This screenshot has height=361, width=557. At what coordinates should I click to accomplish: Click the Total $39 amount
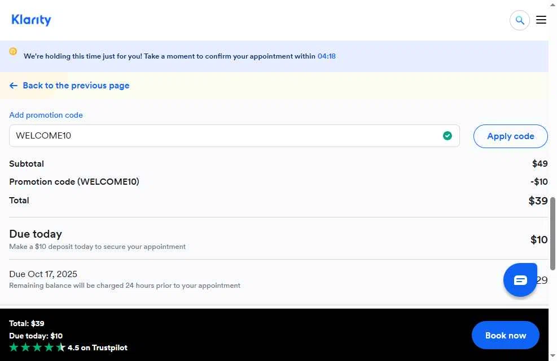click(538, 200)
